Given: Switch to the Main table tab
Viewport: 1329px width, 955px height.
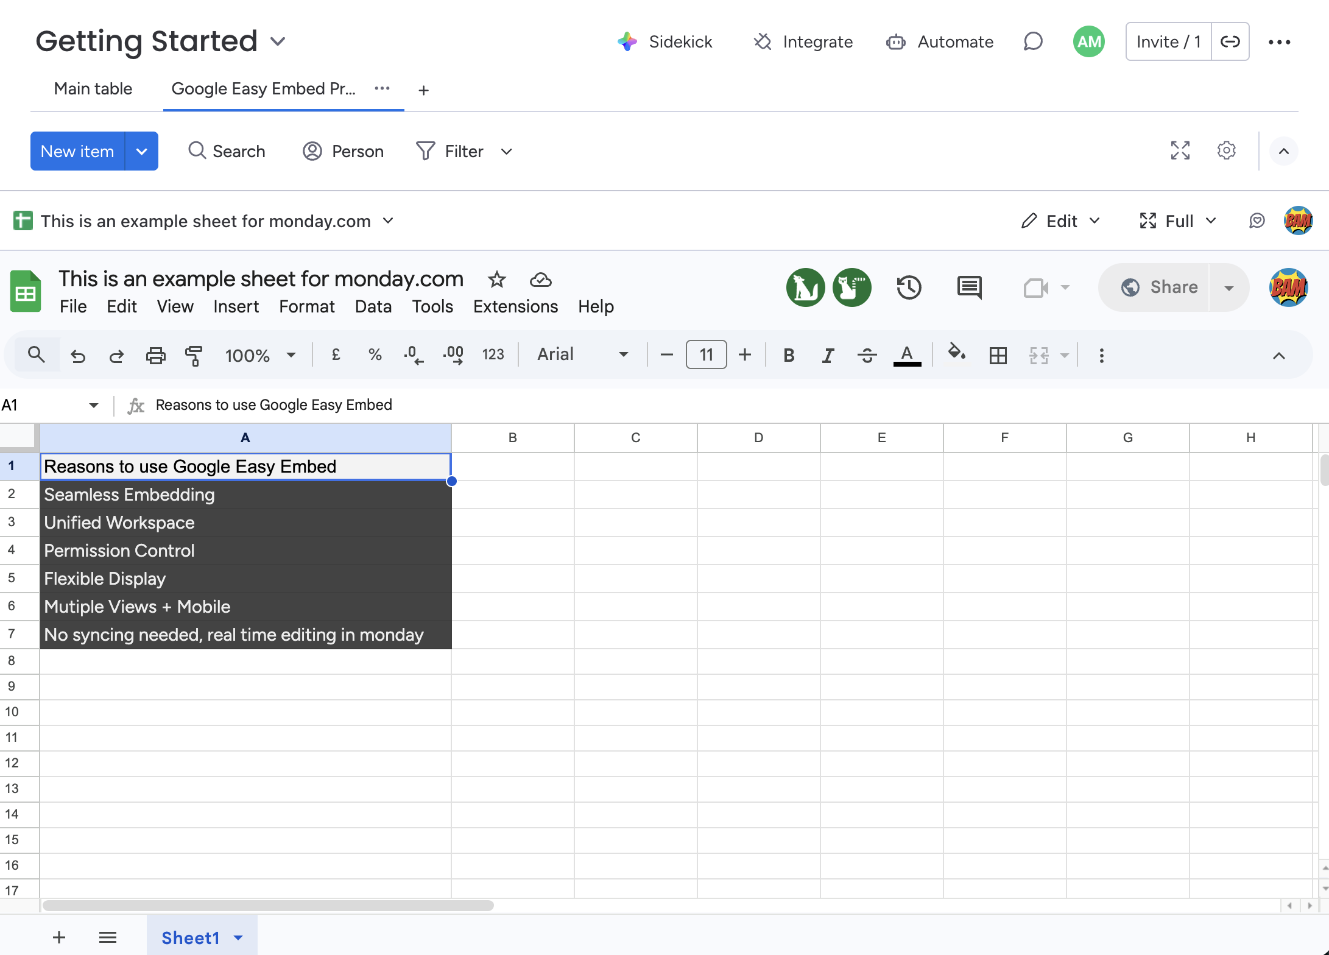Looking at the screenshot, I should click(93, 89).
